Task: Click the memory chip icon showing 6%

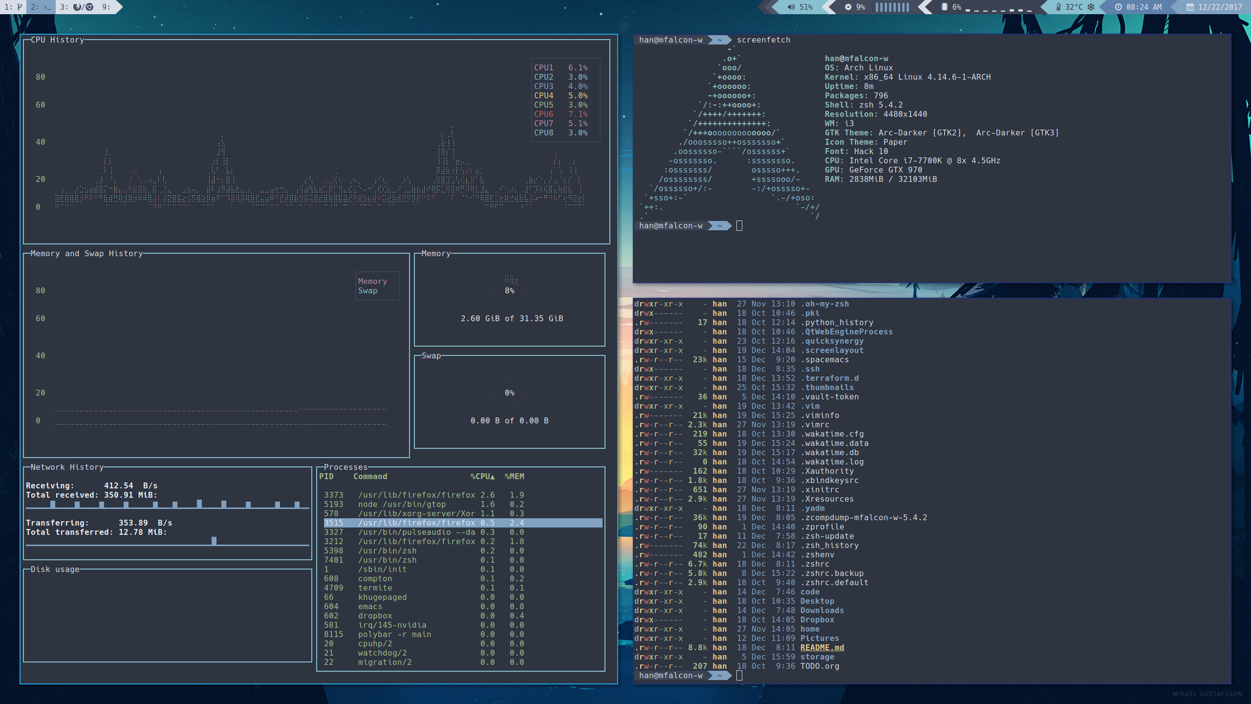Action: [944, 7]
